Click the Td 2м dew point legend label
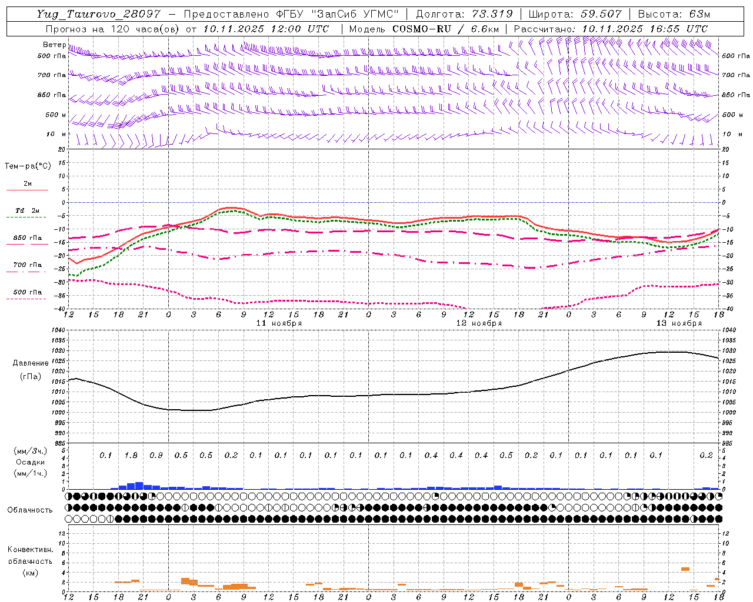 (x=28, y=210)
